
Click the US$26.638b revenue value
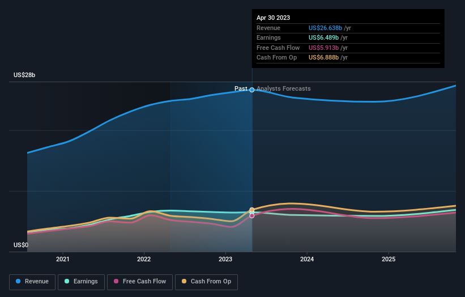click(325, 28)
